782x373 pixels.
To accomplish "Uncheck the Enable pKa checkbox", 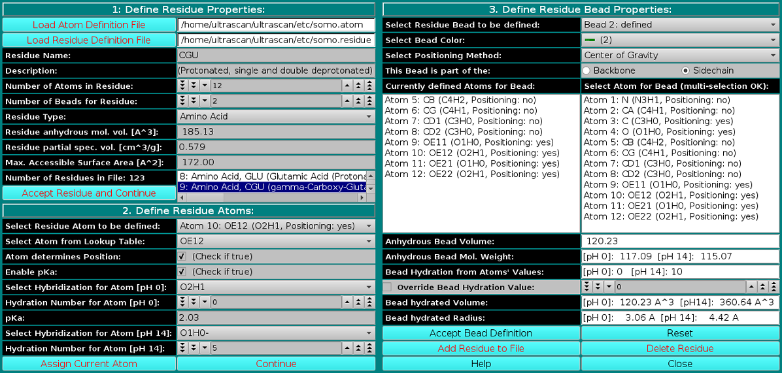I will pyautogui.click(x=182, y=272).
